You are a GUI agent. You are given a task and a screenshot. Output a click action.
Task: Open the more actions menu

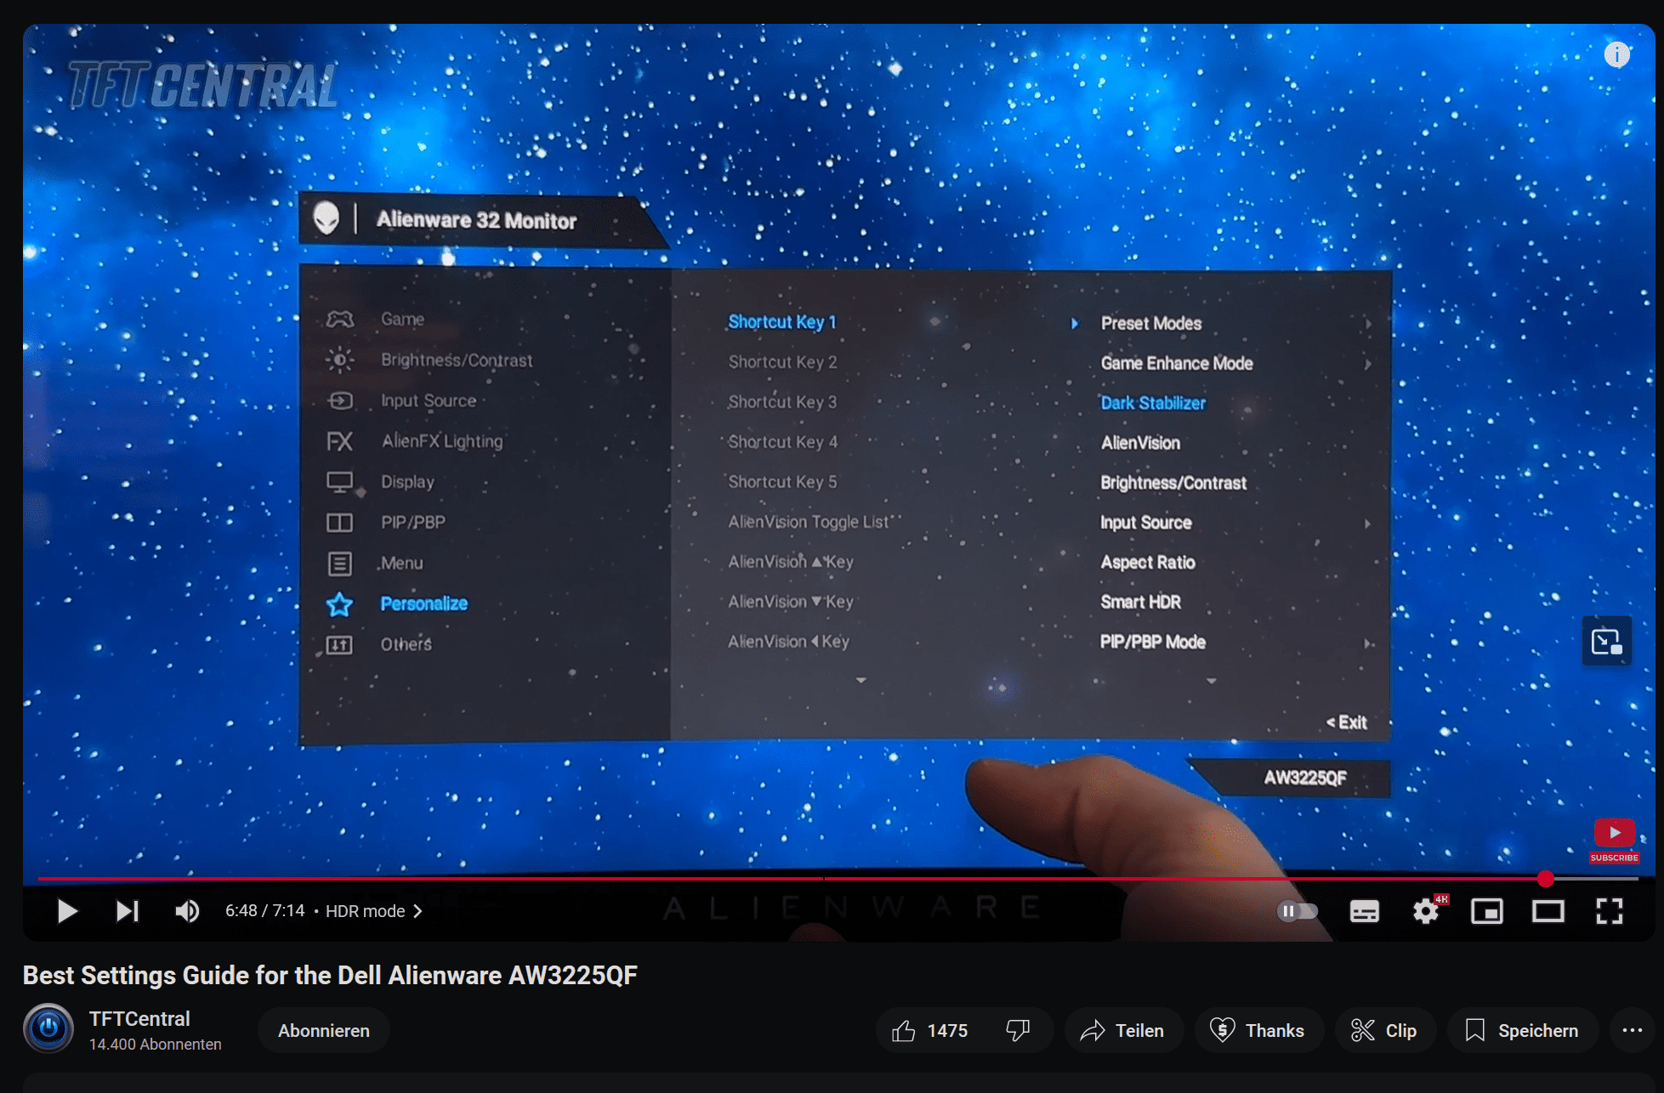[1633, 1030]
